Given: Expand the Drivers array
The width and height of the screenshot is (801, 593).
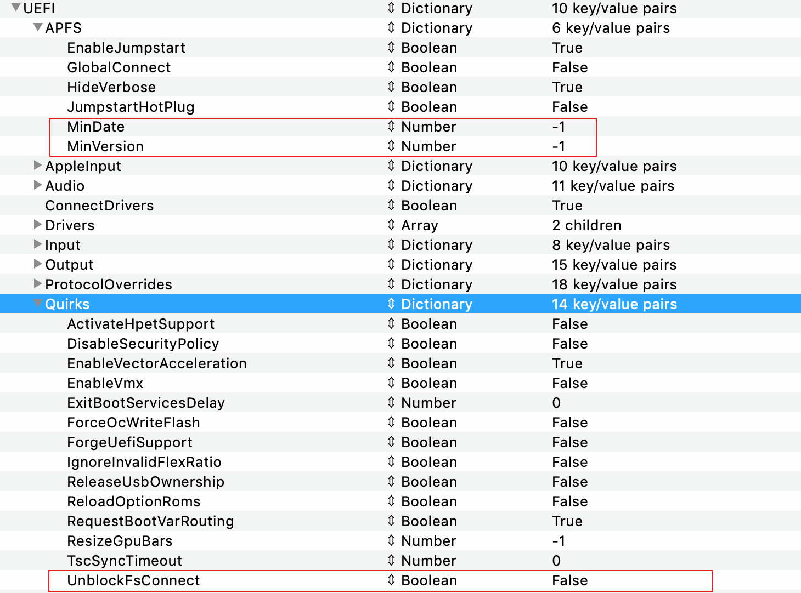Looking at the screenshot, I should point(38,225).
